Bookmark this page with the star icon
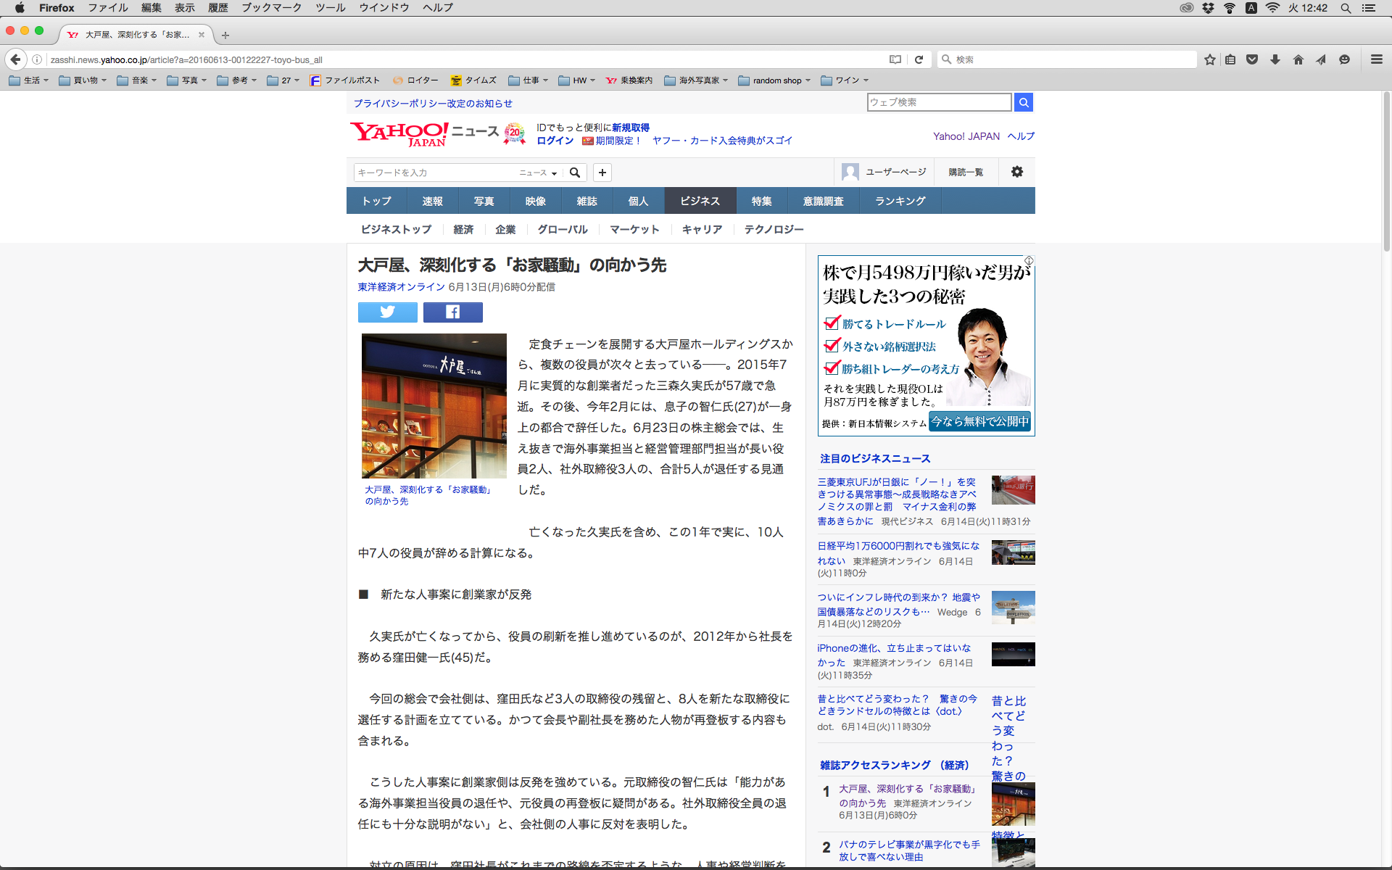Screen dimensions: 1392x870 (x=1209, y=59)
